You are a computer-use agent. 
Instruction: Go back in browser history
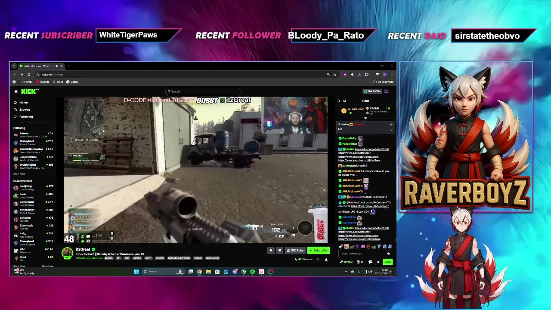pos(14,74)
